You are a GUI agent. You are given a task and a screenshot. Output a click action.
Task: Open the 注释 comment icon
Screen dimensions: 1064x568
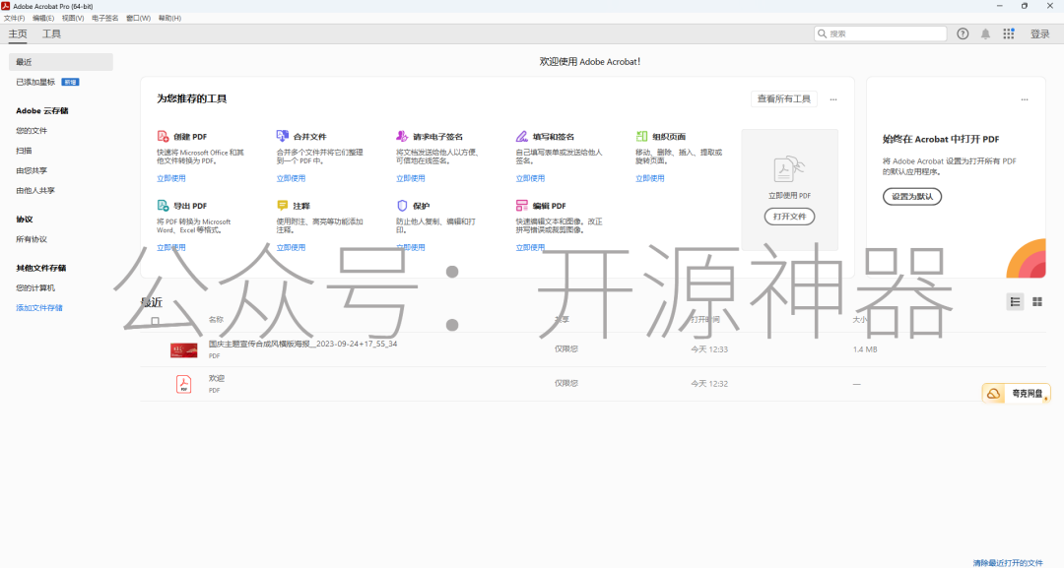tap(283, 206)
